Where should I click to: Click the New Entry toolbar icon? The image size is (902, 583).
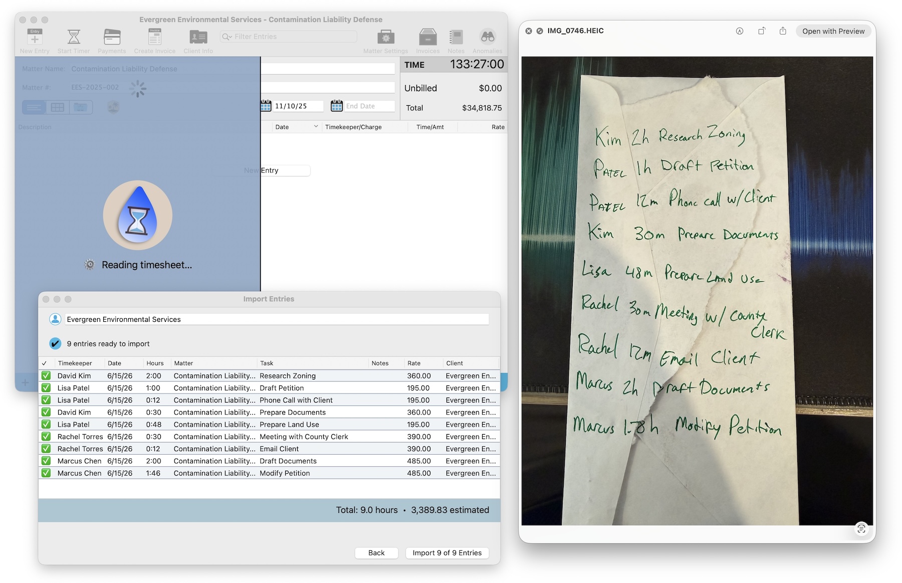point(35,37)
